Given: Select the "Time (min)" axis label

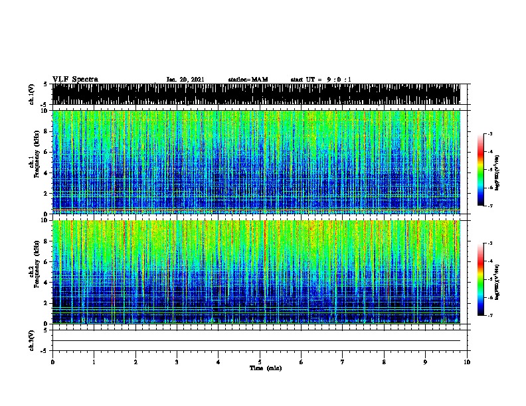Looking at the screenshot, I should point(266,368).
